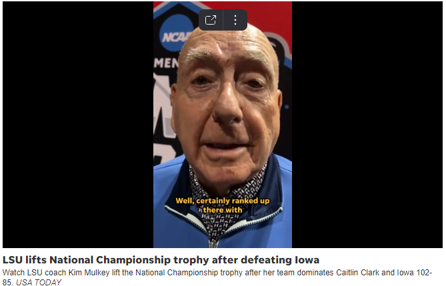Click the black letterbox right of the video
The height and width of the screenshot is (286, 446).
point(367,124)
